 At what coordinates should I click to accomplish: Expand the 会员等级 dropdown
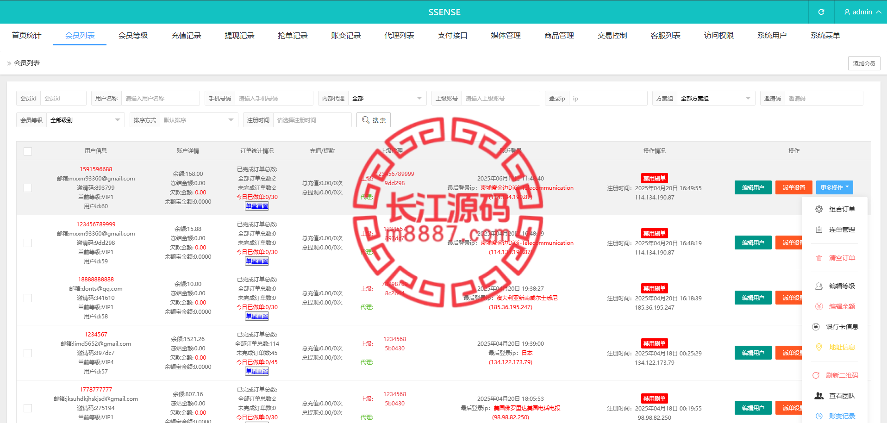point(85,120)
